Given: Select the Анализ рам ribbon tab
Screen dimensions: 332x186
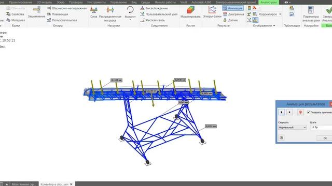Looking at the screenshot, I should point(269,2).
